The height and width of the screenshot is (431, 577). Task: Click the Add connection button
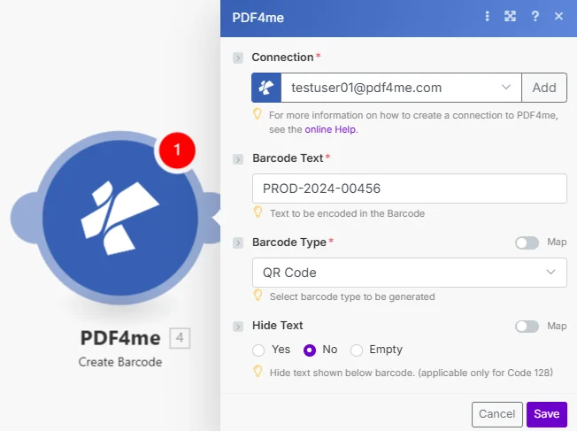pyautogui.click(x=544, y=88)
